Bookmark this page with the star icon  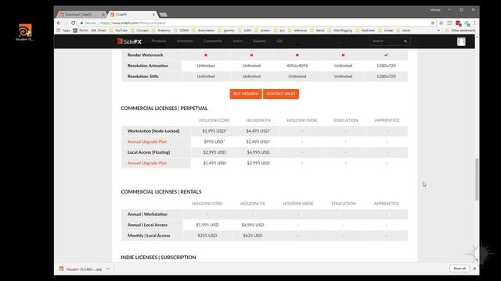[433, 23]
